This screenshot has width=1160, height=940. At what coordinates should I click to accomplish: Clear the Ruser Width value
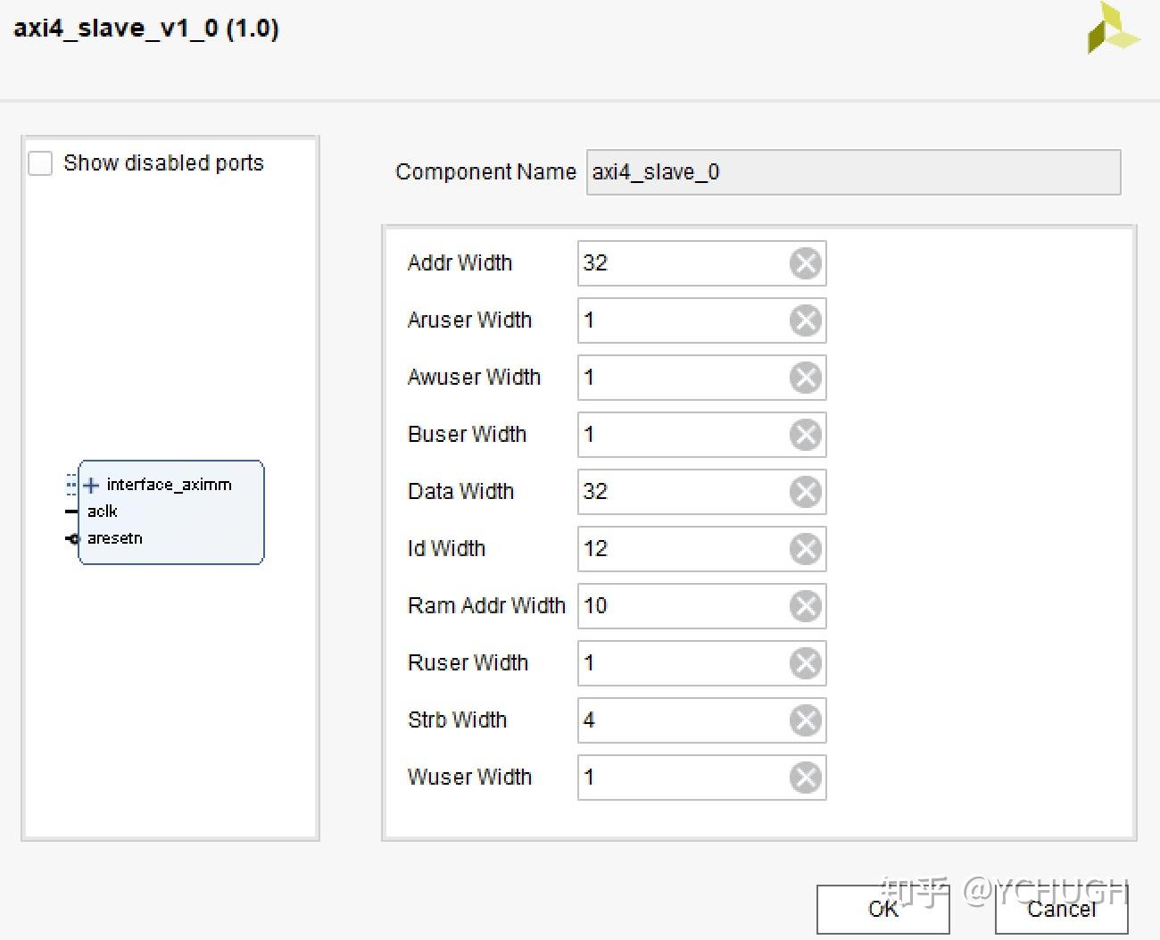coord(805,663)
